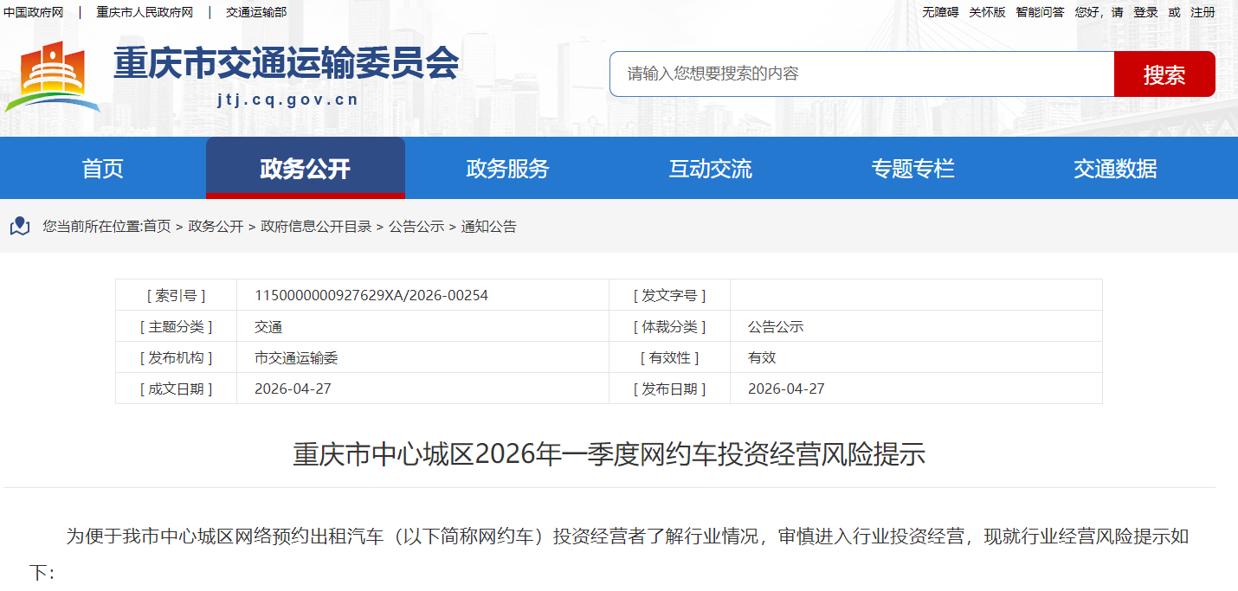Open the 首页 navigation tab
1238x591 pixels.
(x=102, y=169)
